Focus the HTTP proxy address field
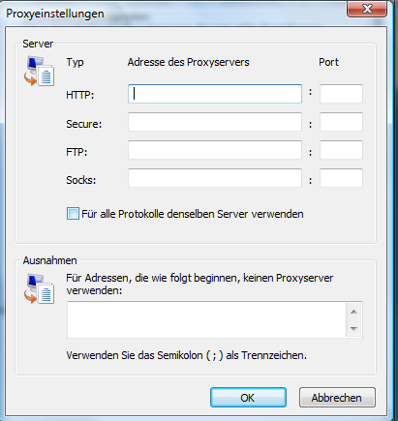This screenshot has width=398, height=421. 215,94
